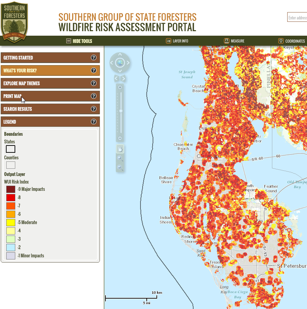Click the Belleair Shore map label

166,180
